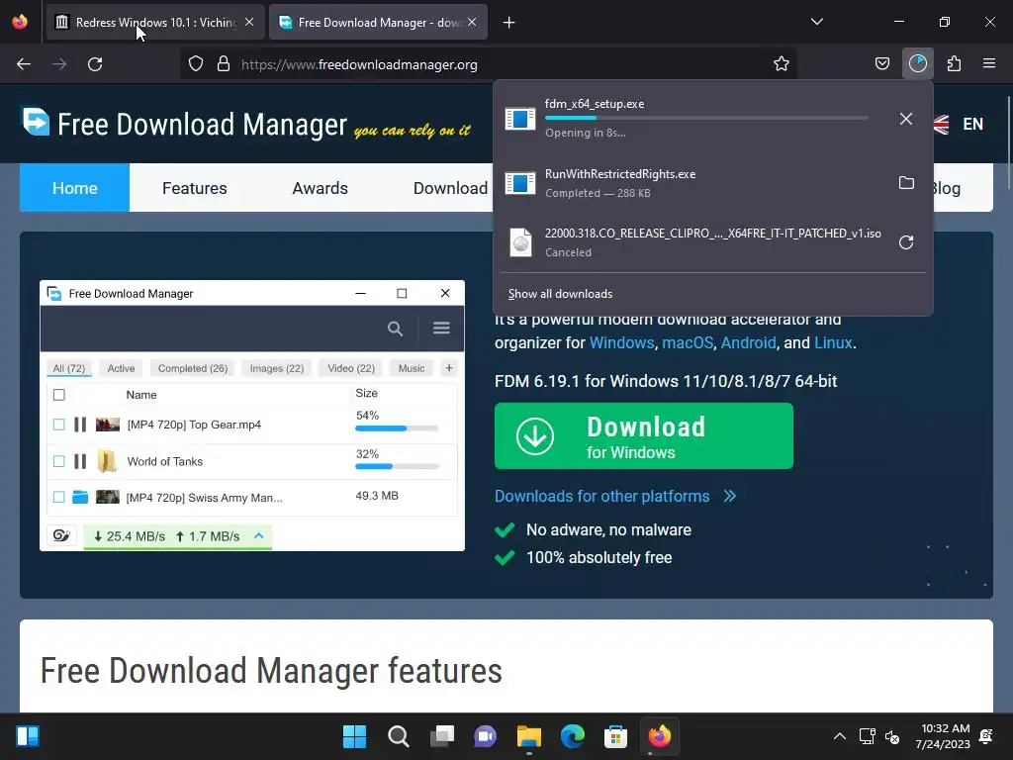
Task: Click Show all downloads
Action: point(560,294)
